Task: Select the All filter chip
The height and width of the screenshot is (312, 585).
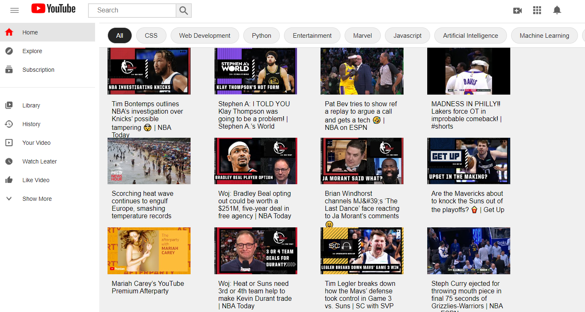Action: coord(120,36)
